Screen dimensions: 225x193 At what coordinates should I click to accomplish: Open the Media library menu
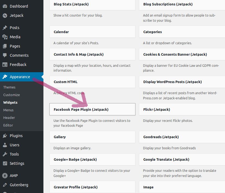(22, 37)
